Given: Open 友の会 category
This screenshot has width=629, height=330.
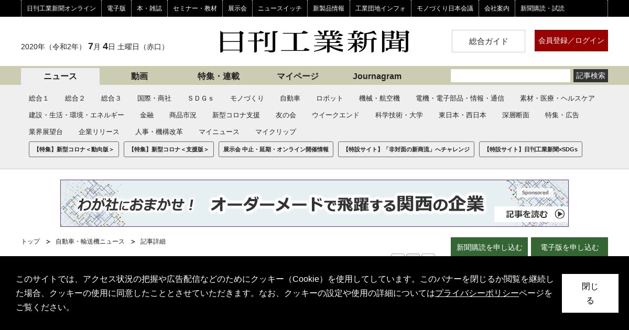Looking at the screenshot, I should tap(286, 115).
